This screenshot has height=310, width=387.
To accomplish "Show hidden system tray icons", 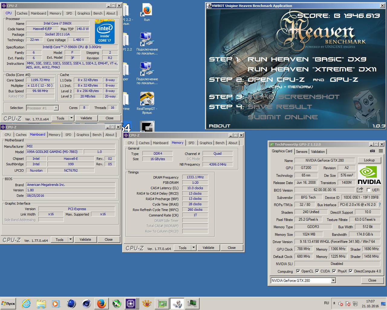I will tap(334, 303).
